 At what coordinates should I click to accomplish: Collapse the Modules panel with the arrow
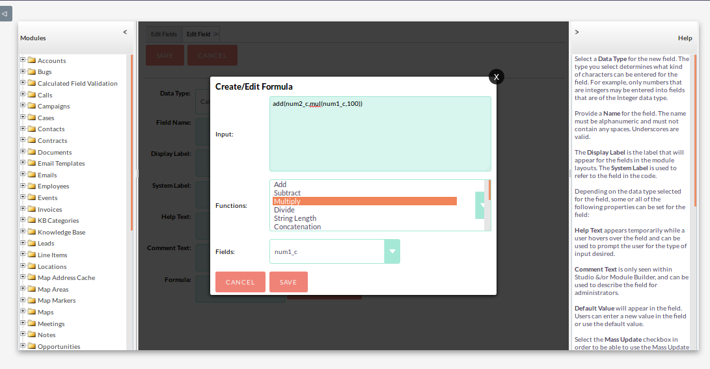click(125, 32)
